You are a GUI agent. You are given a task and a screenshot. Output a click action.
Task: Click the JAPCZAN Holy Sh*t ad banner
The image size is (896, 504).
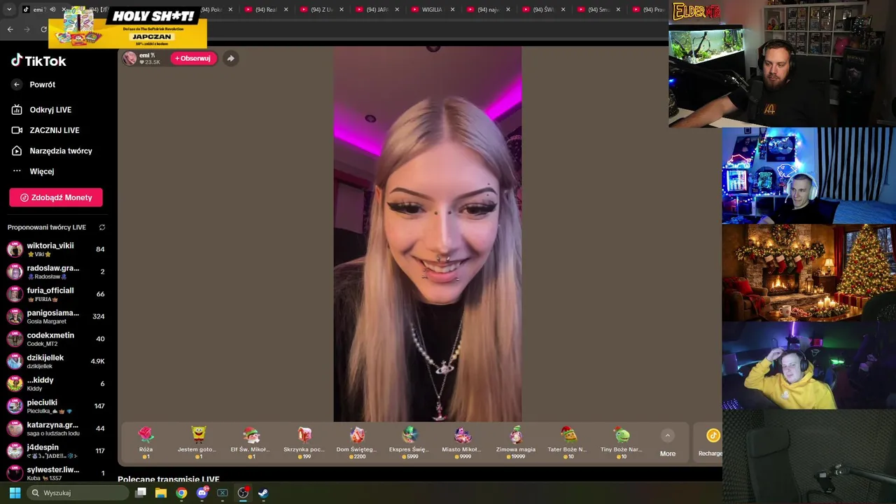127,27
